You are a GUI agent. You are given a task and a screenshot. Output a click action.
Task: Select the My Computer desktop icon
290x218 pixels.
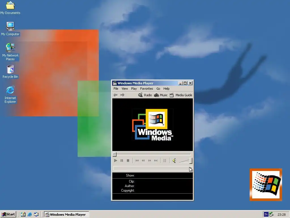click(10, 29)
